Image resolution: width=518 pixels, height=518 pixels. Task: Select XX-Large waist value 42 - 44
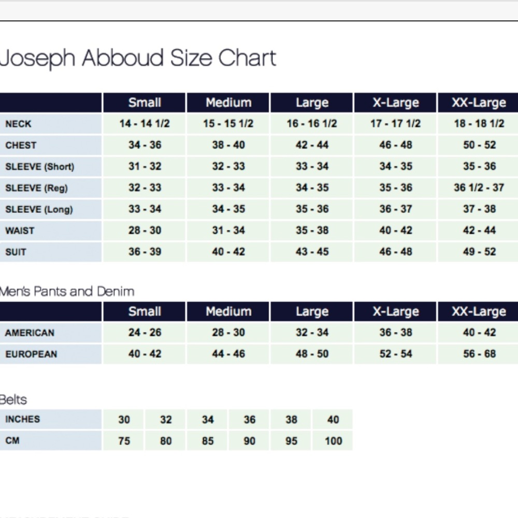click(479, 231)
